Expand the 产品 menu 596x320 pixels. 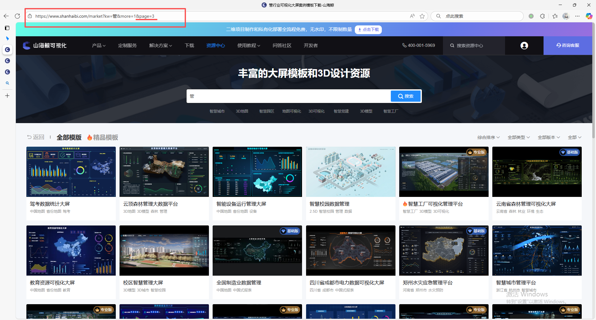99,46
